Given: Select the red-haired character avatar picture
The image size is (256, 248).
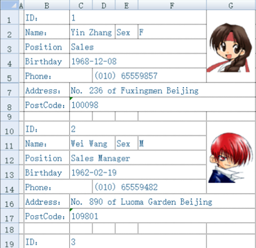Looking at the screenshot, I should click(x=230, y=157).
